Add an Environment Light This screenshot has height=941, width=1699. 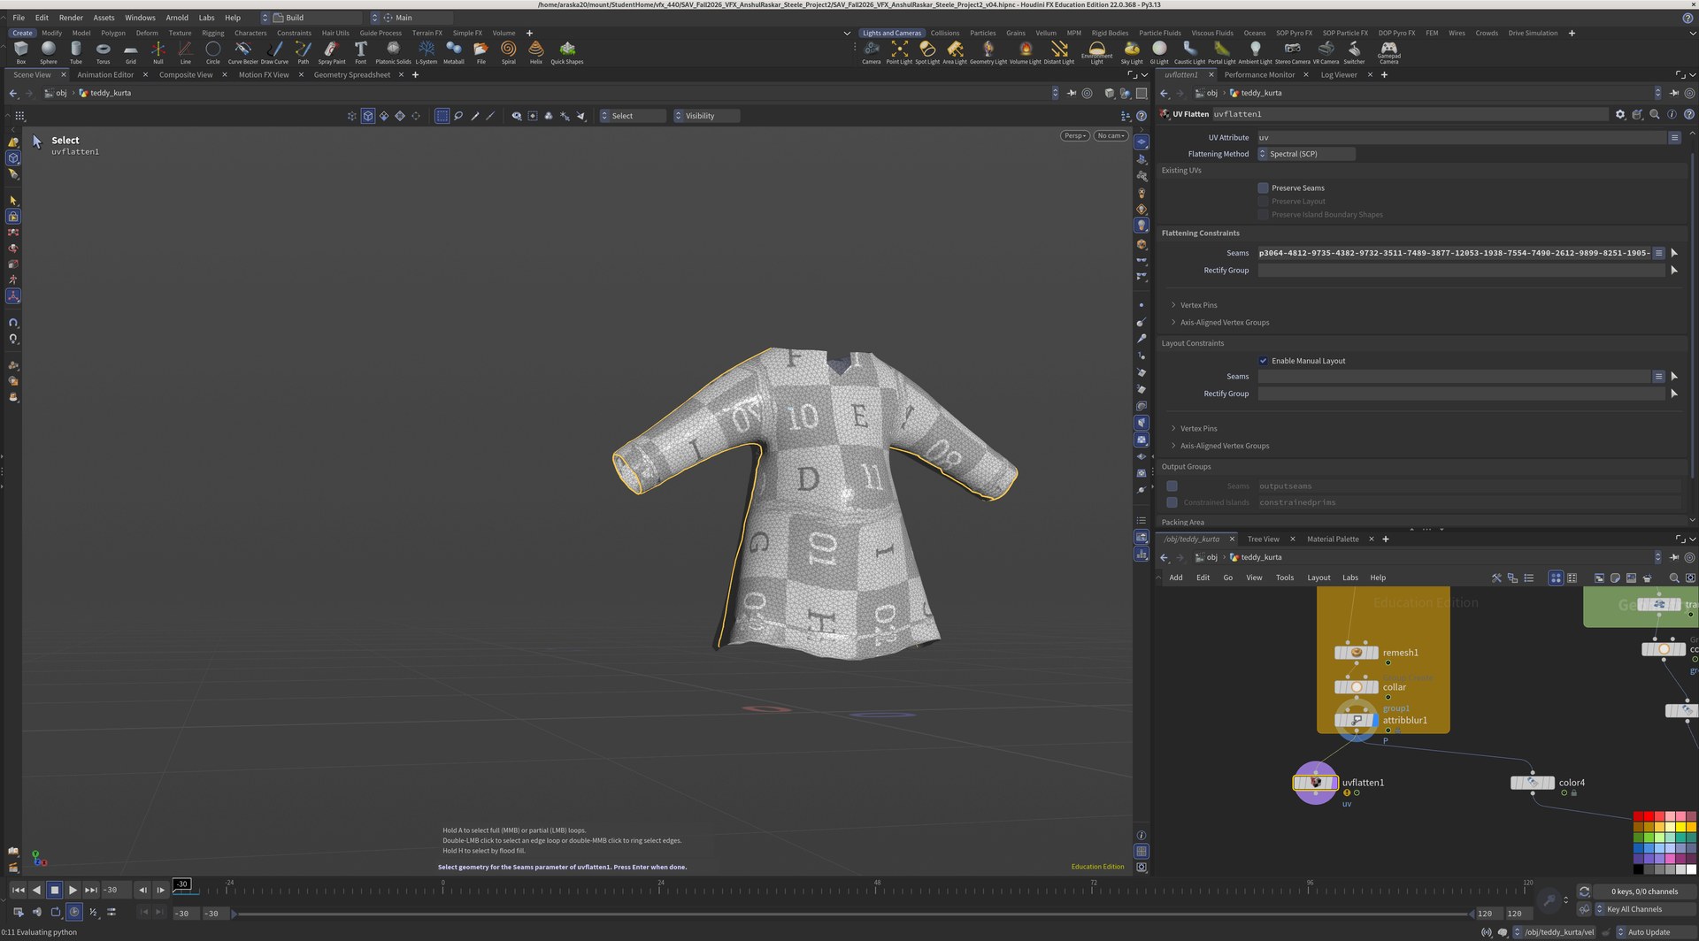(1096, 51)
